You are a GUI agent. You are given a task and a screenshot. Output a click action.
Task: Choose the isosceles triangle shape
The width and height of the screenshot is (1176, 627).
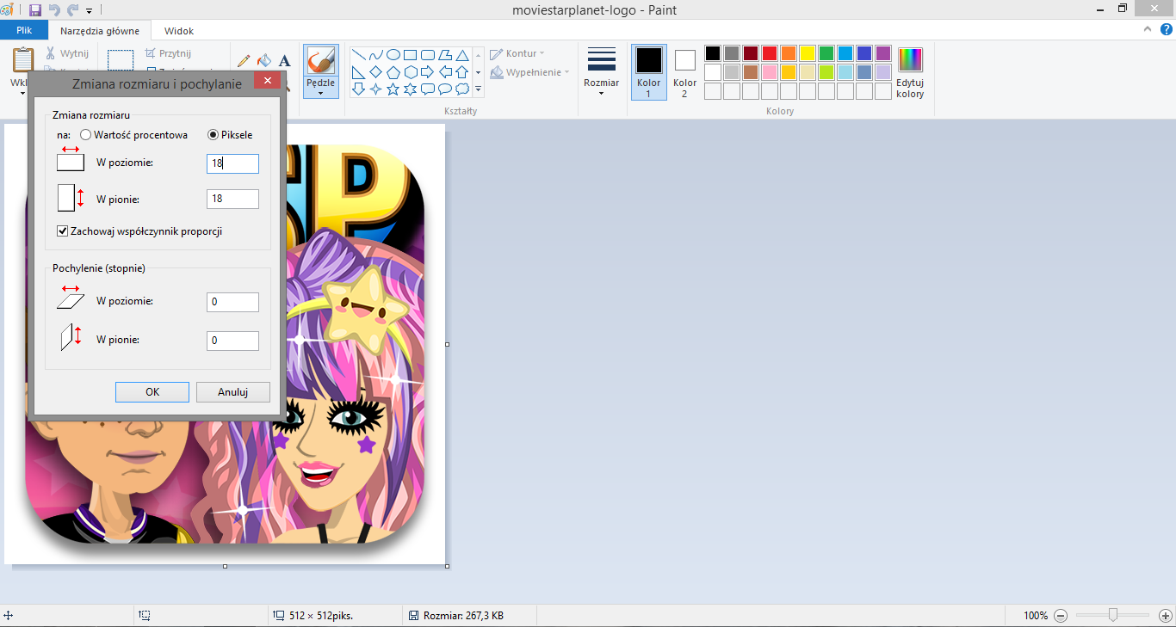[x=461, y=54]
